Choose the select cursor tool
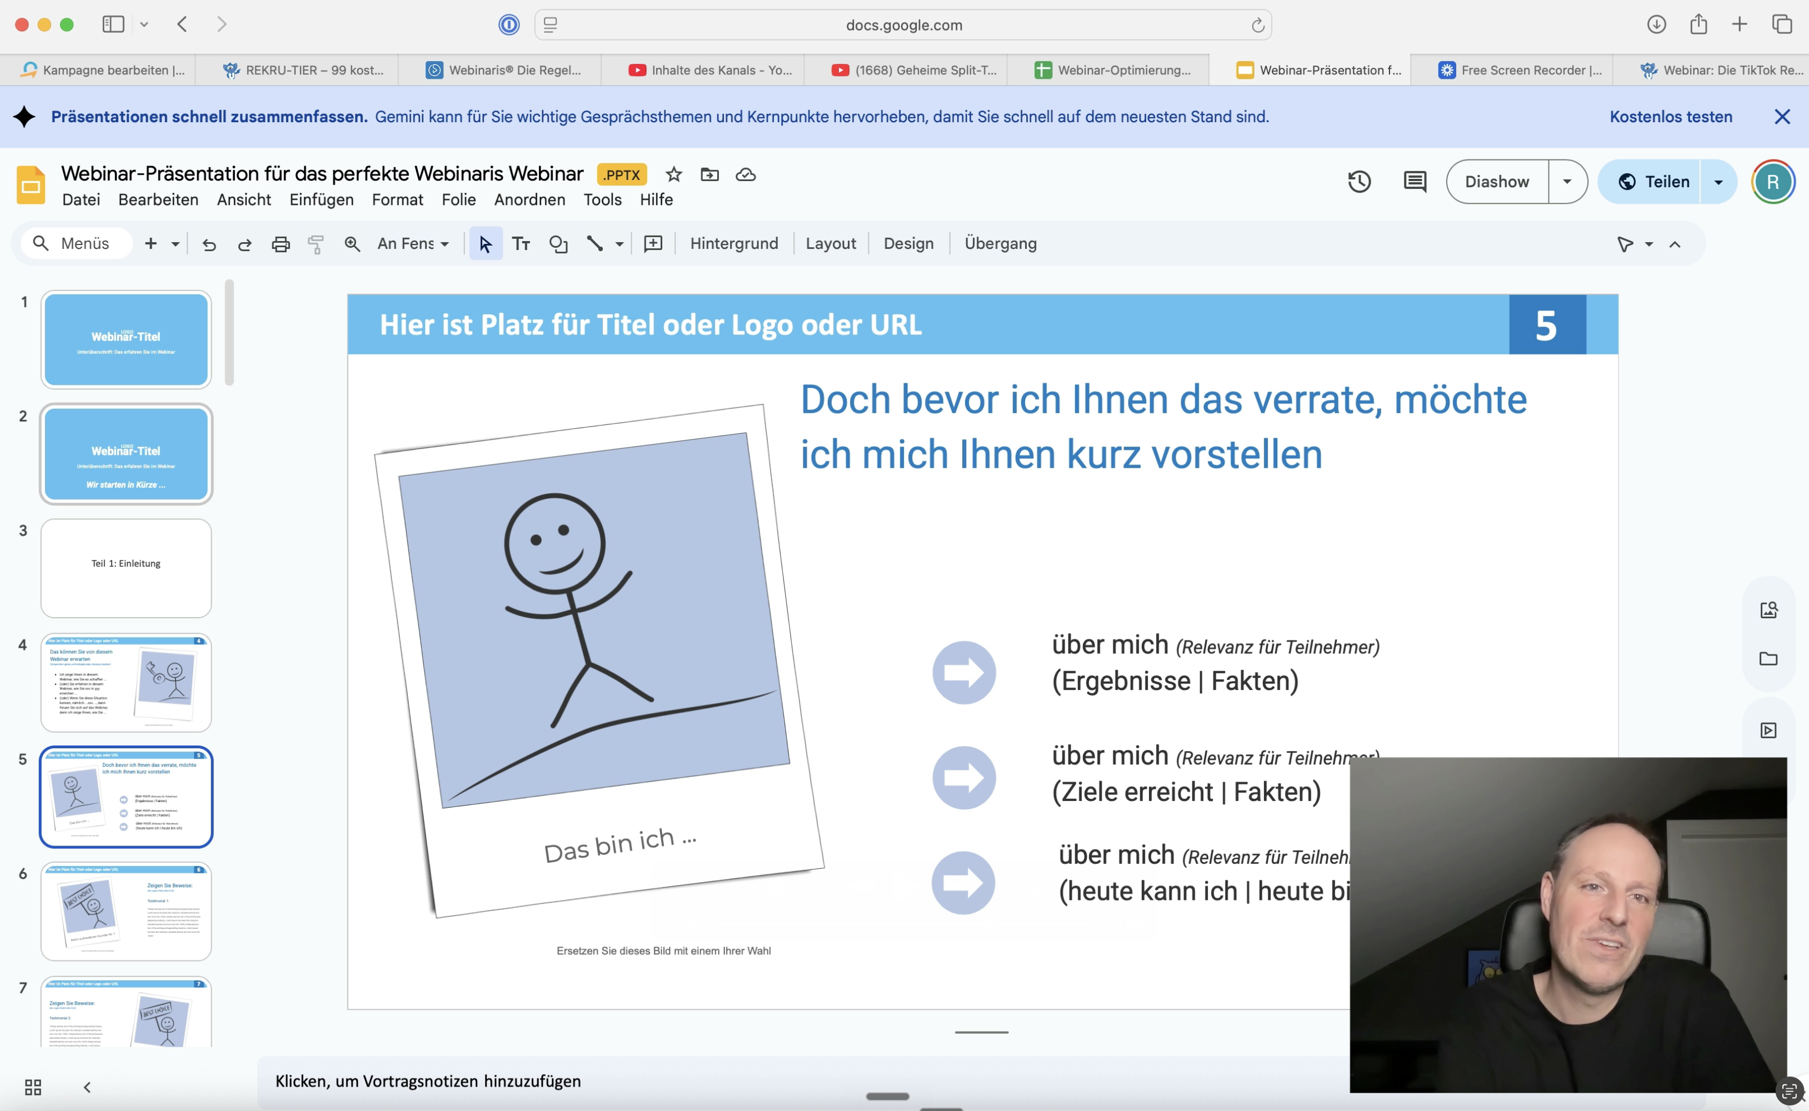1809x1111 pixels. (485, 244)
